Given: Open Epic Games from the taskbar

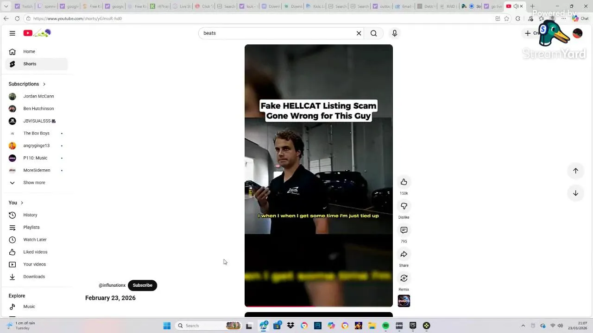Looking at the screenshot, I should pyautogui.click(x=412, y=326).
